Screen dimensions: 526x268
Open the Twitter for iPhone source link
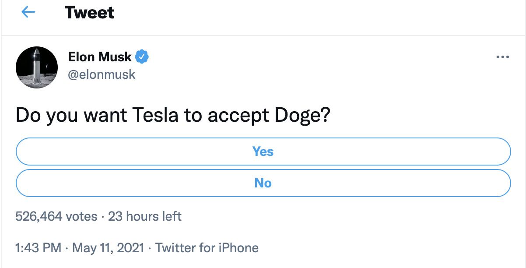coord(207,248)
